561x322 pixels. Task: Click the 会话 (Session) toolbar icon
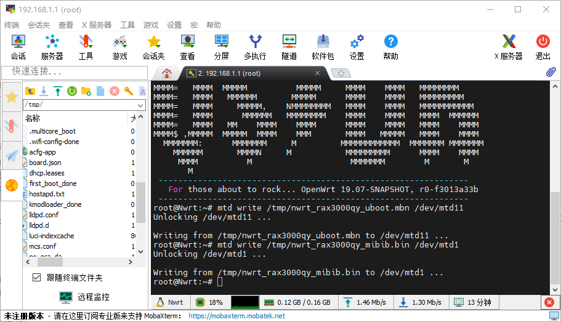(x=18, y=47)
